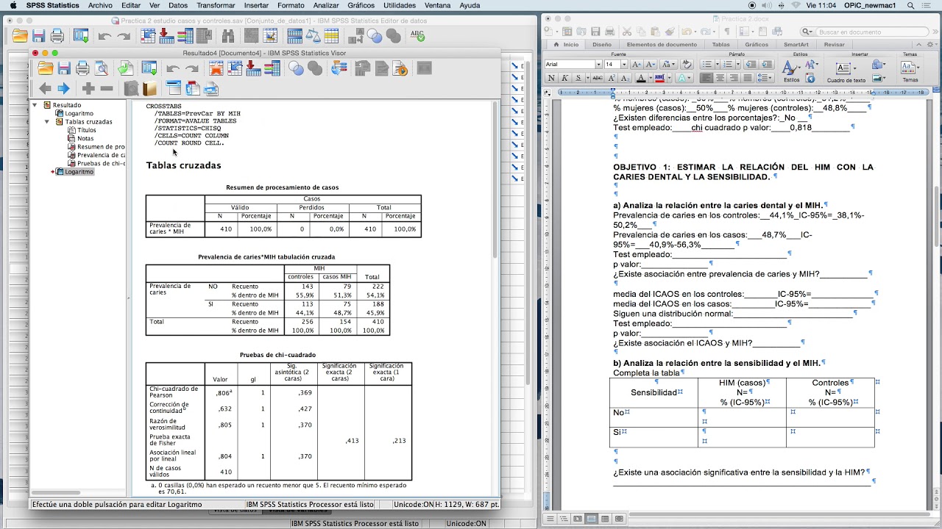
Task: Click Go to Data star icon in Visor
Action: point(216,68)
